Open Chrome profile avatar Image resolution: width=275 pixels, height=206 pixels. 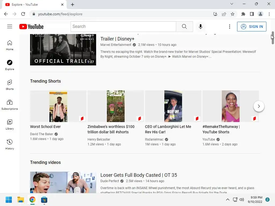[260, 14]
